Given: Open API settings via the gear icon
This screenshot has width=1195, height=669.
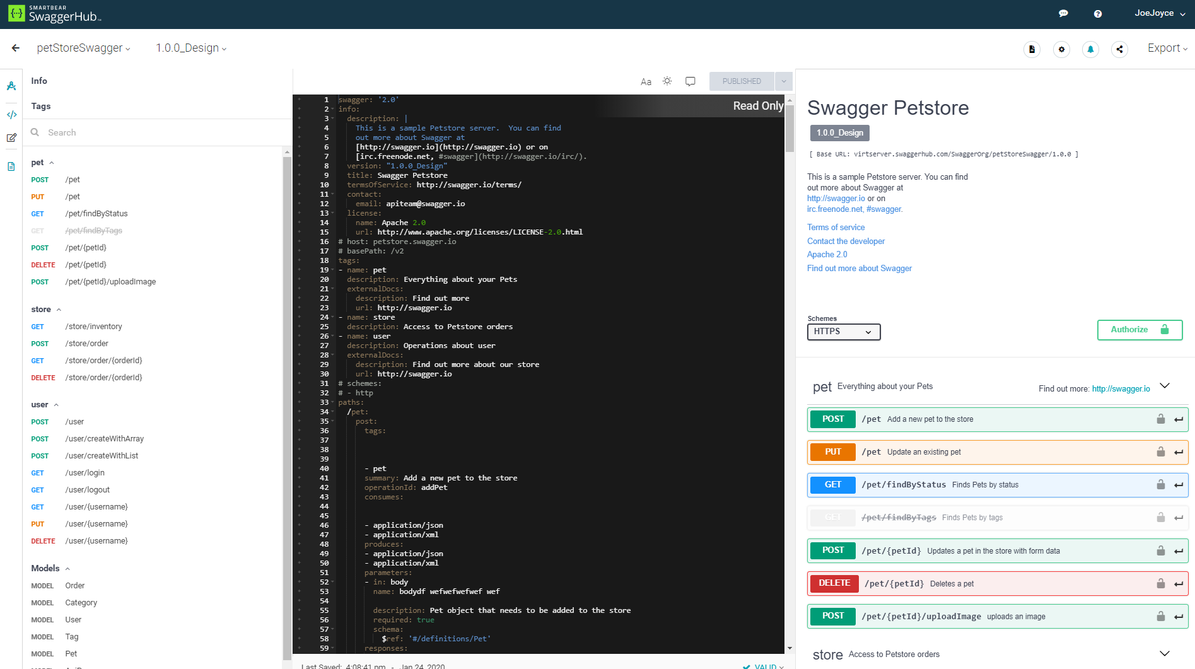Looking at the screenshot, I should (1062, 49).
